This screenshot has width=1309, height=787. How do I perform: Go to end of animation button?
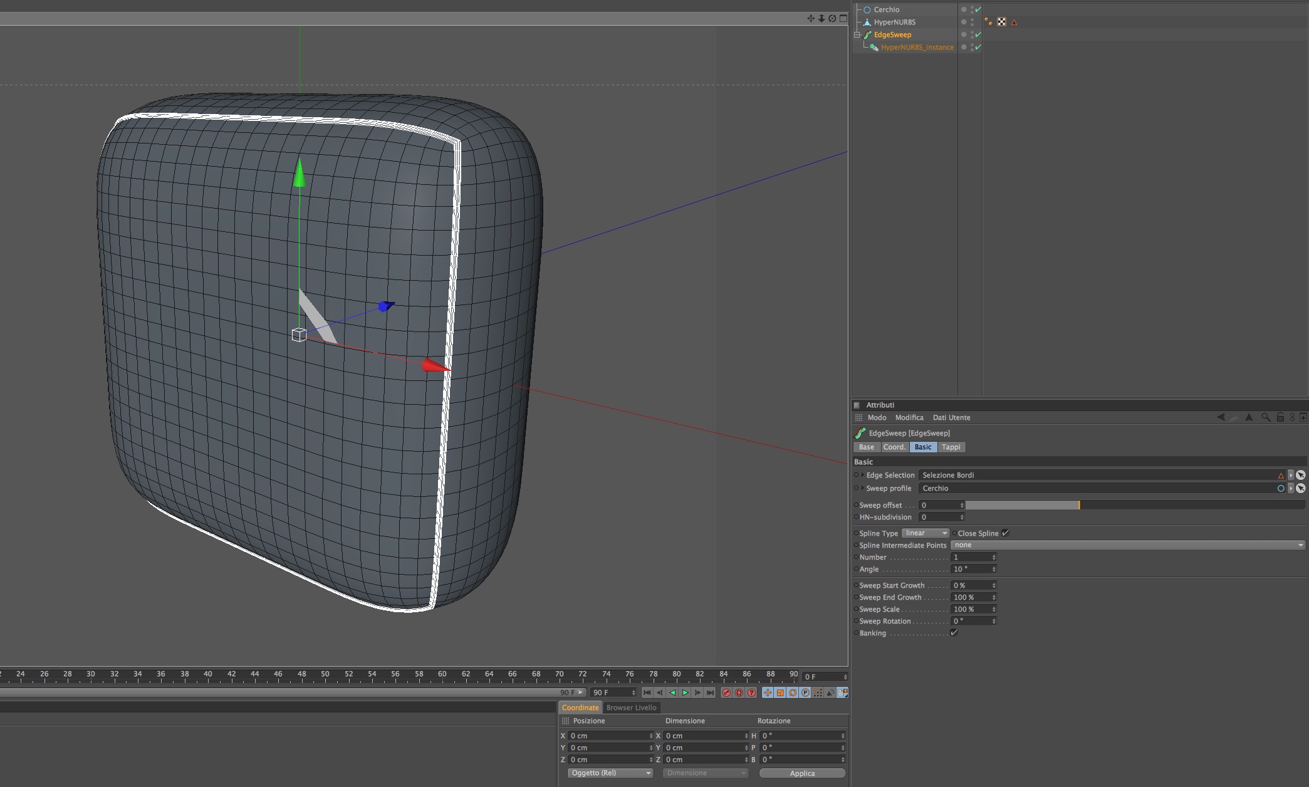[710, 692]
